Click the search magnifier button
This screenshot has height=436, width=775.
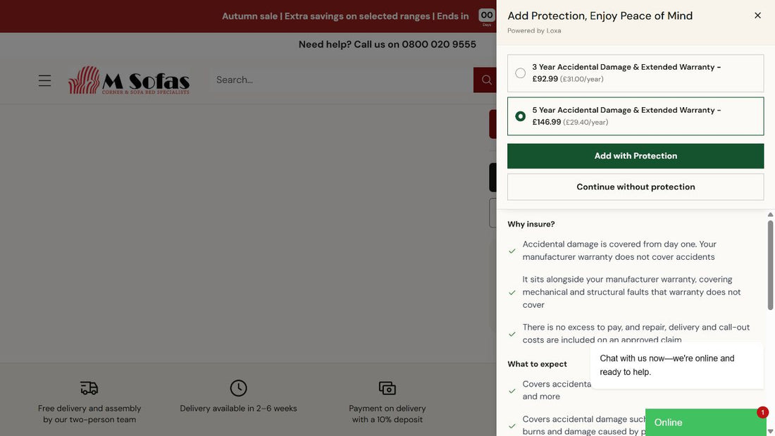[x=485, y=80]
